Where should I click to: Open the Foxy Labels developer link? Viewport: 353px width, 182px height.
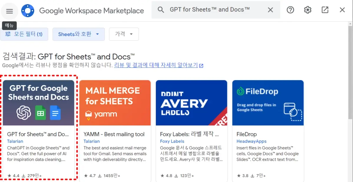click(172, 141)
